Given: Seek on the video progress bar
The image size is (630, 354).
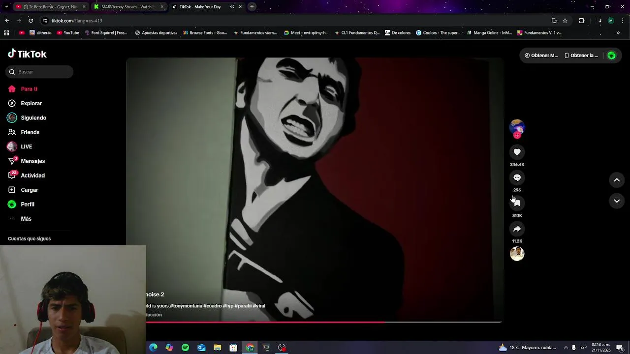Looking at the screenshot, I should 323,322.
